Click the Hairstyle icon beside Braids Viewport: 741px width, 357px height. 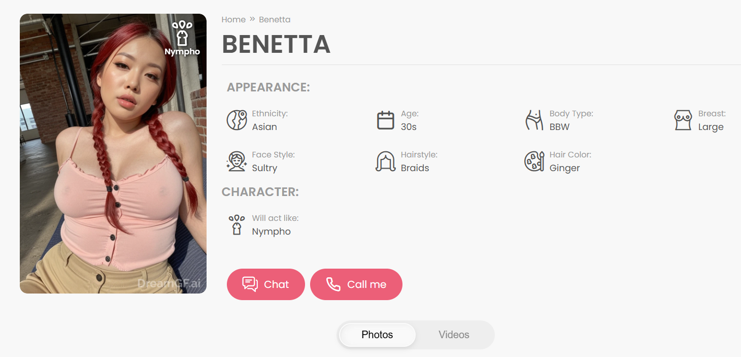386,161
